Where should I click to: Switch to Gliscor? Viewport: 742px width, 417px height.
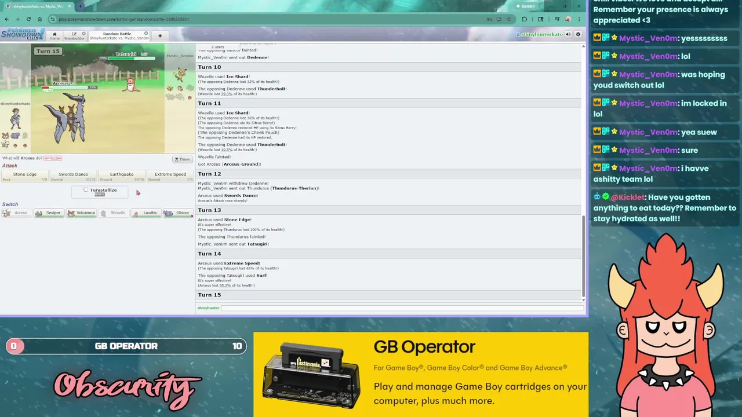(178, 213)
